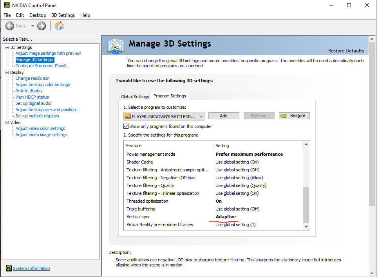Click the Restore button
Viewport: 378px width, 277px height.
click(294, 116)
